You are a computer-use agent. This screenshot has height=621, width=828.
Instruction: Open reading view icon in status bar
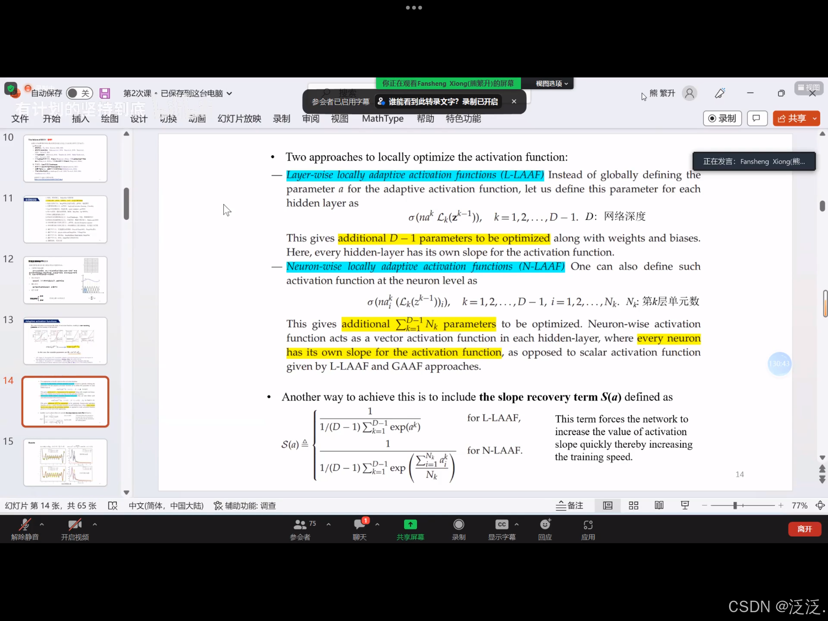tap(659, 506)
